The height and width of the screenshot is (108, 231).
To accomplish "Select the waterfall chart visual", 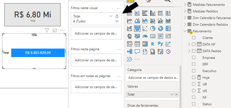I will click(130, 28).
